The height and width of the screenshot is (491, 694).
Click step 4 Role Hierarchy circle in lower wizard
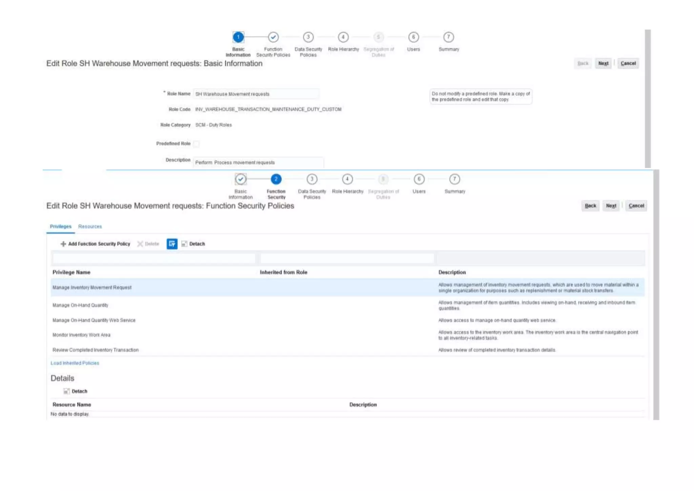point(347,179)
